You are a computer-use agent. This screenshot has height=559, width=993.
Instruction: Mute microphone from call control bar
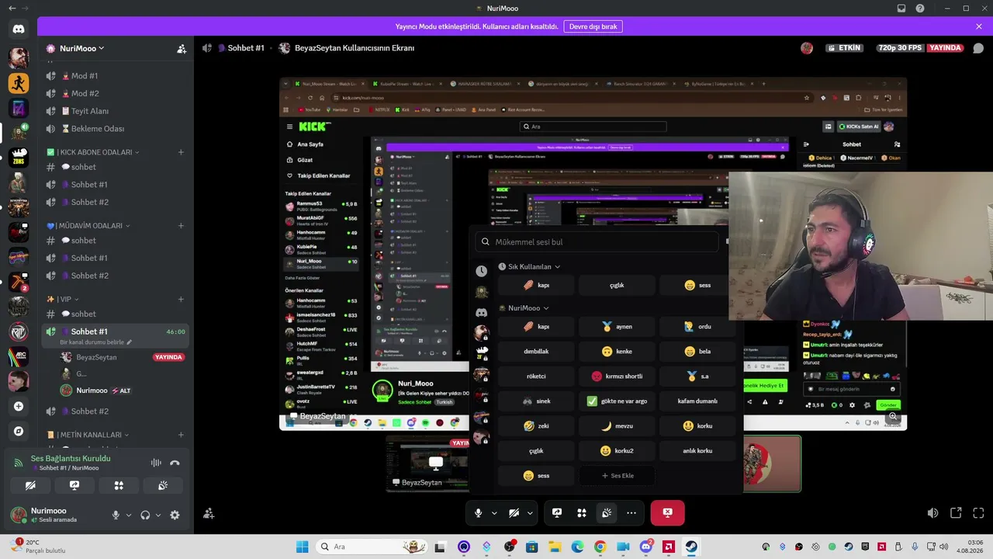tap(479, 512)
